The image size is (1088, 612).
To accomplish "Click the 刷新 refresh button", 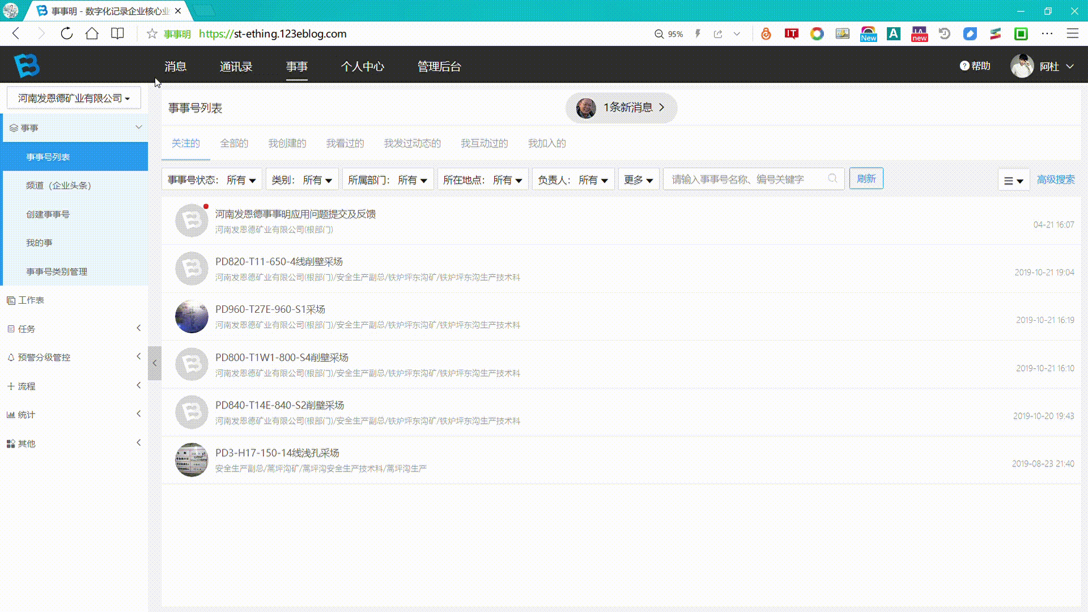I will tap(866, 178).
